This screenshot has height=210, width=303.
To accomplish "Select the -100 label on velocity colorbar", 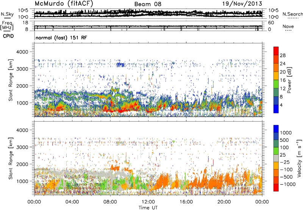I will tap(286, 169).
